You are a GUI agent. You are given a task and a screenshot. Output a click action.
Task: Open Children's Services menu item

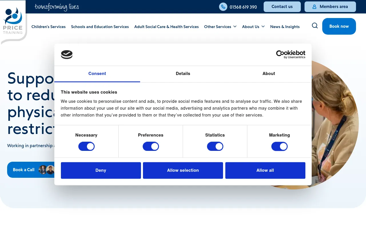coord(49,27)
